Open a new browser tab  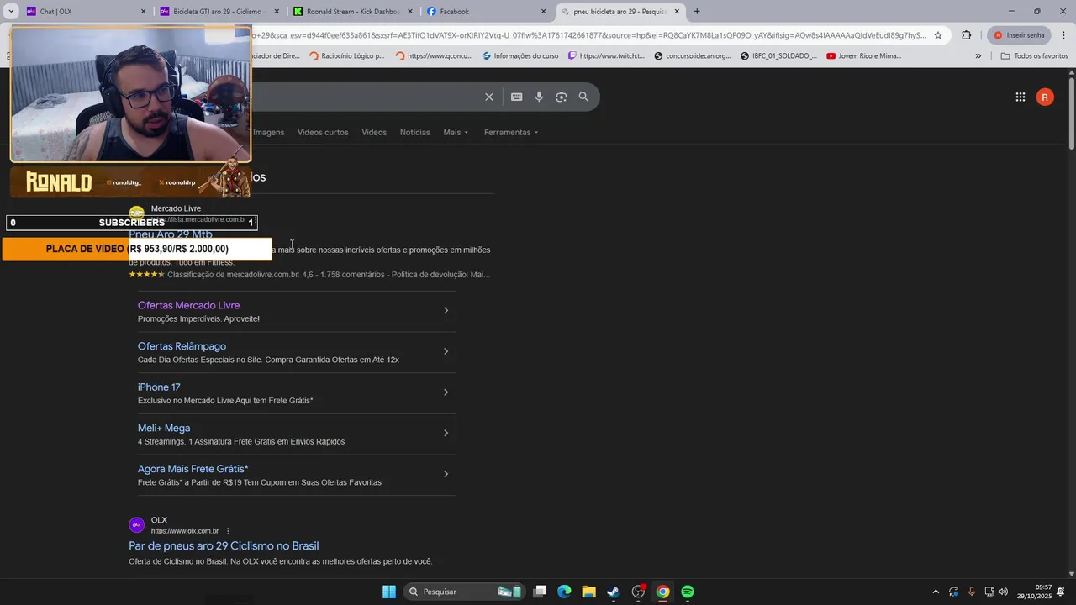697,12
